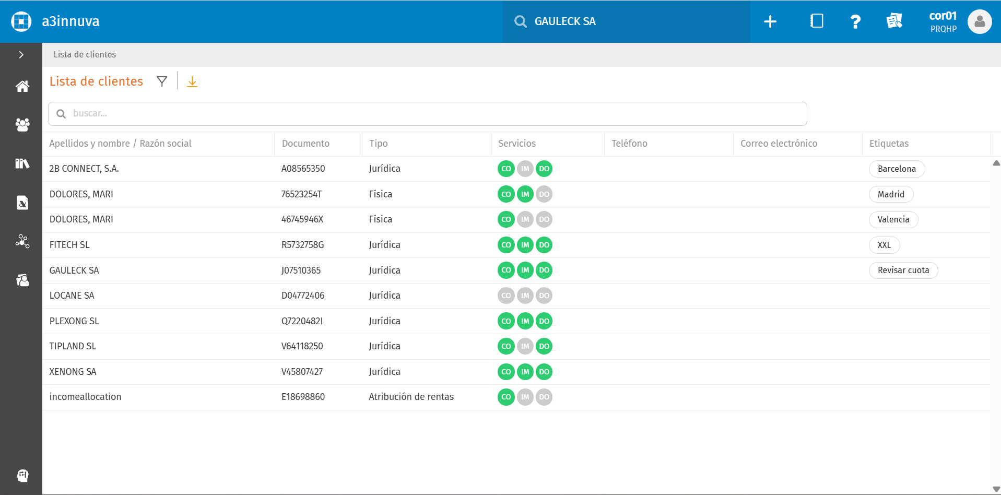Viewport: 1001px width, 495px height.
Task: Open the document report icon in sidebar
Action: tap(22, 202)
